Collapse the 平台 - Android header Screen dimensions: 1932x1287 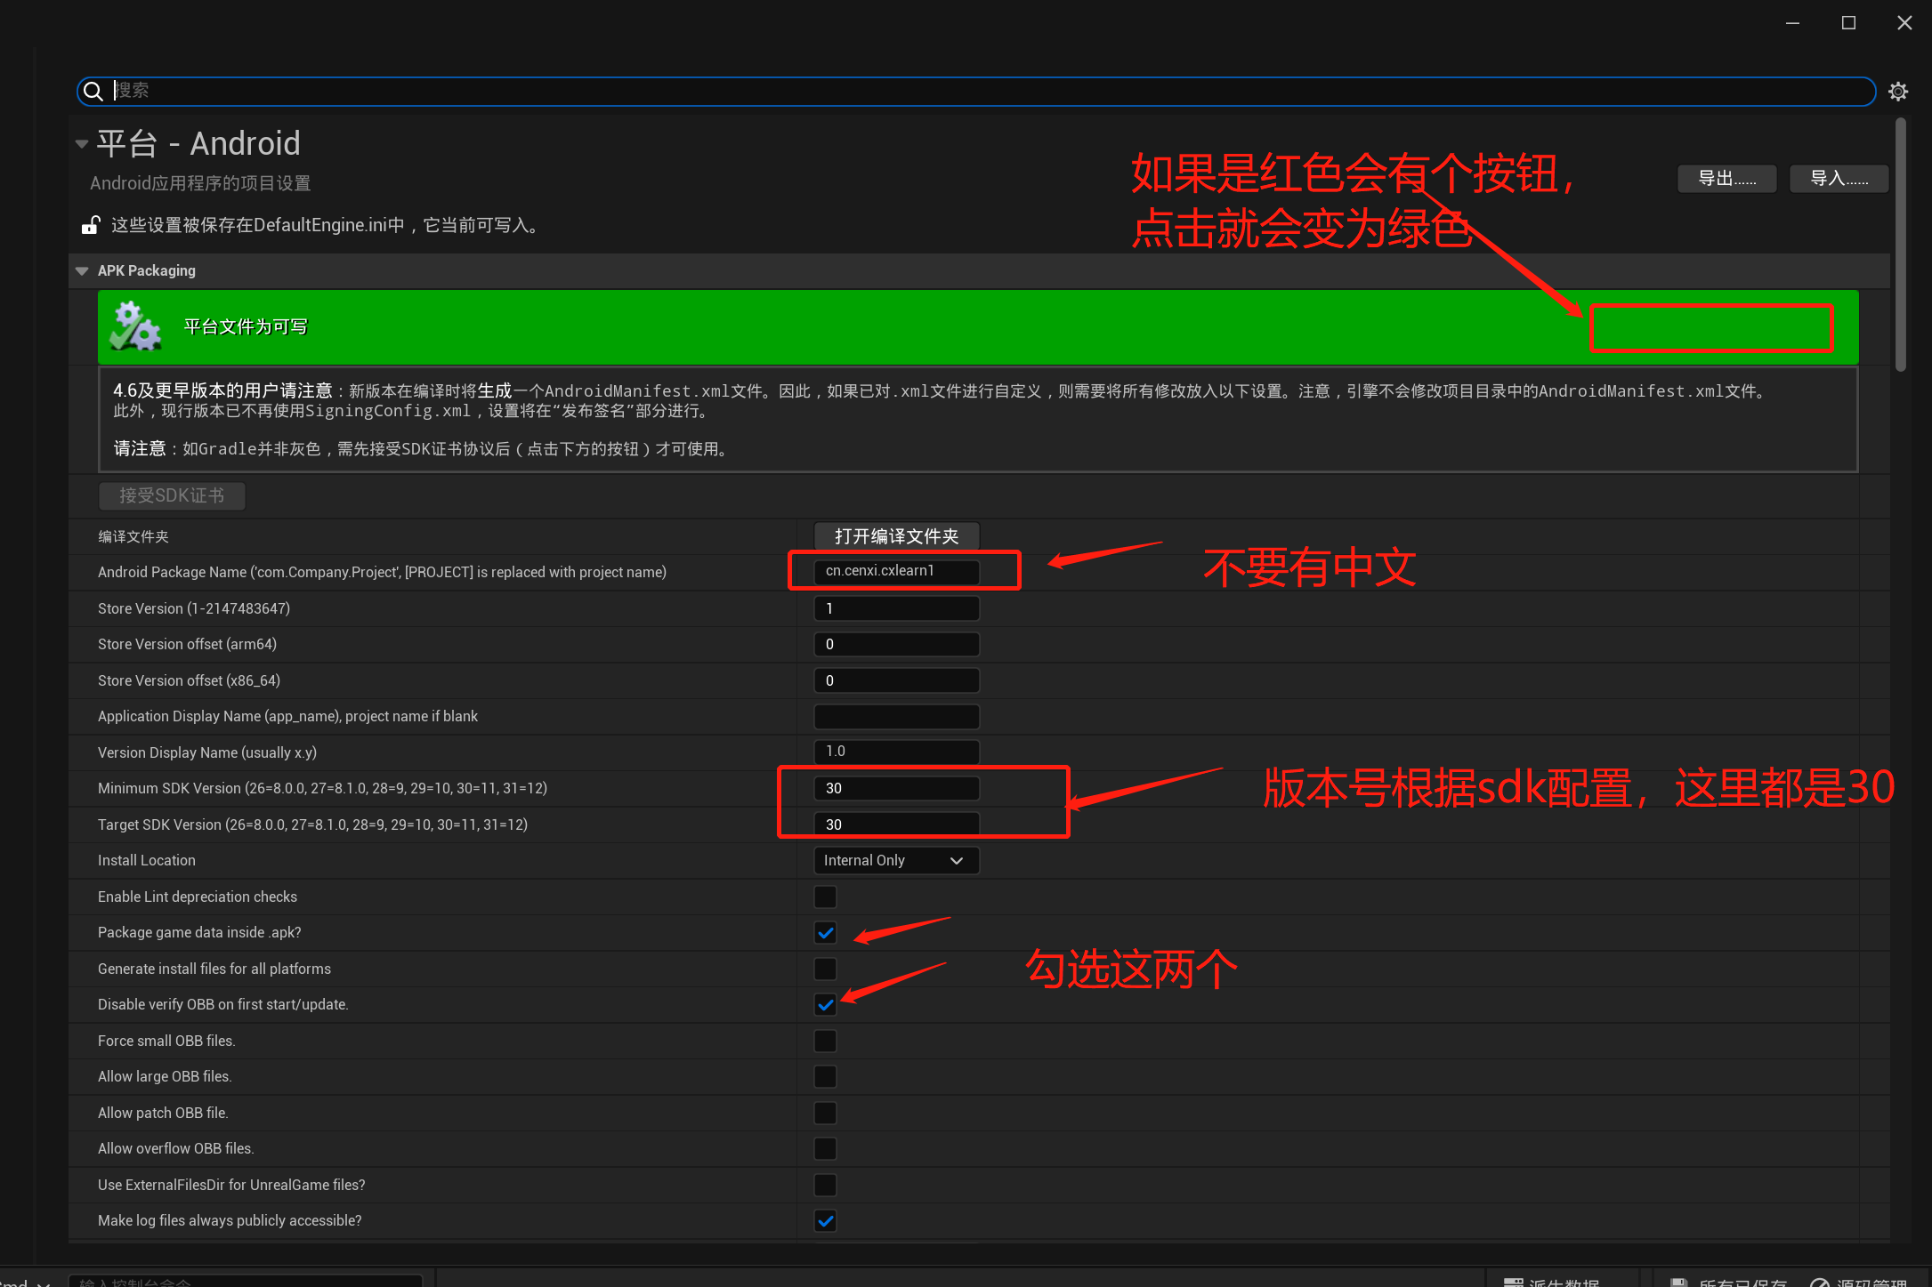[82, 143]
